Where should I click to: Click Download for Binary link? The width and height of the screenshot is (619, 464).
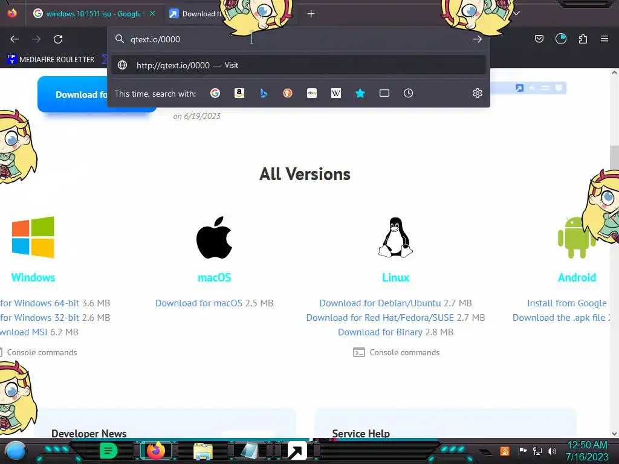pyautogui.click(x=380, y=332)
